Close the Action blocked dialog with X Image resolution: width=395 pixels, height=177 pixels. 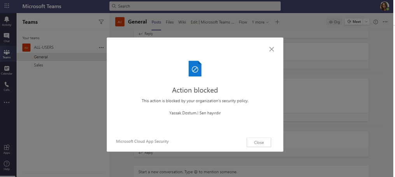pos(271,49)
